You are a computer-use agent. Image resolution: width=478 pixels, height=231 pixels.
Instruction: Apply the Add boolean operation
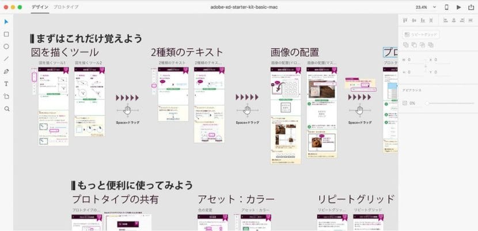pyautogui.click(x=406, y=45)
